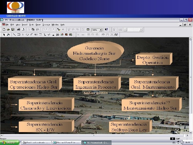193x145 pixels.
Task: Open the Edit menu
Action: (12, 25)
